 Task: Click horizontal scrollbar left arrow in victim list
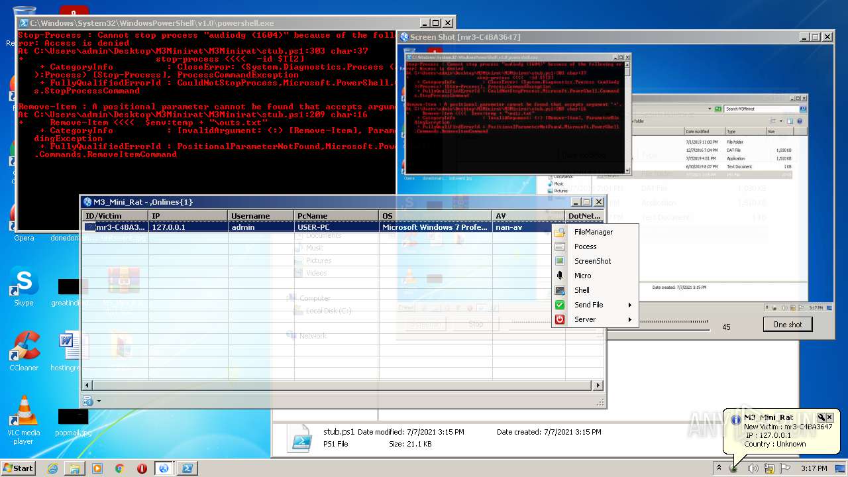pos(87,385)
